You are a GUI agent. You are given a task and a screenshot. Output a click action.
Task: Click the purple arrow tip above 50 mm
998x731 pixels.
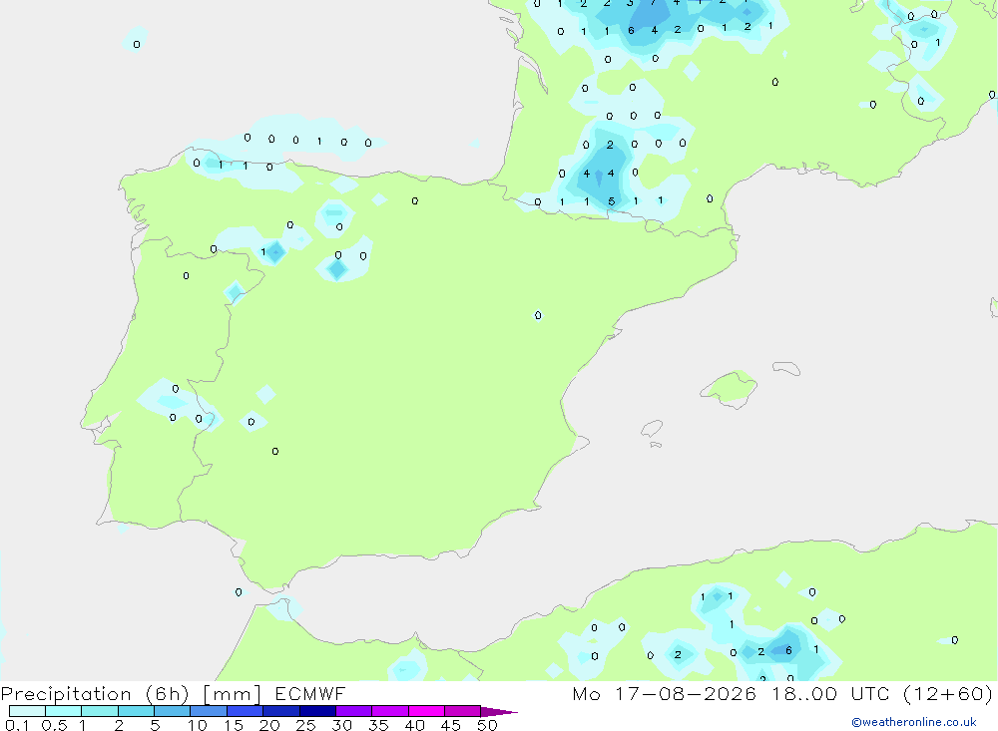pos(499,712)
